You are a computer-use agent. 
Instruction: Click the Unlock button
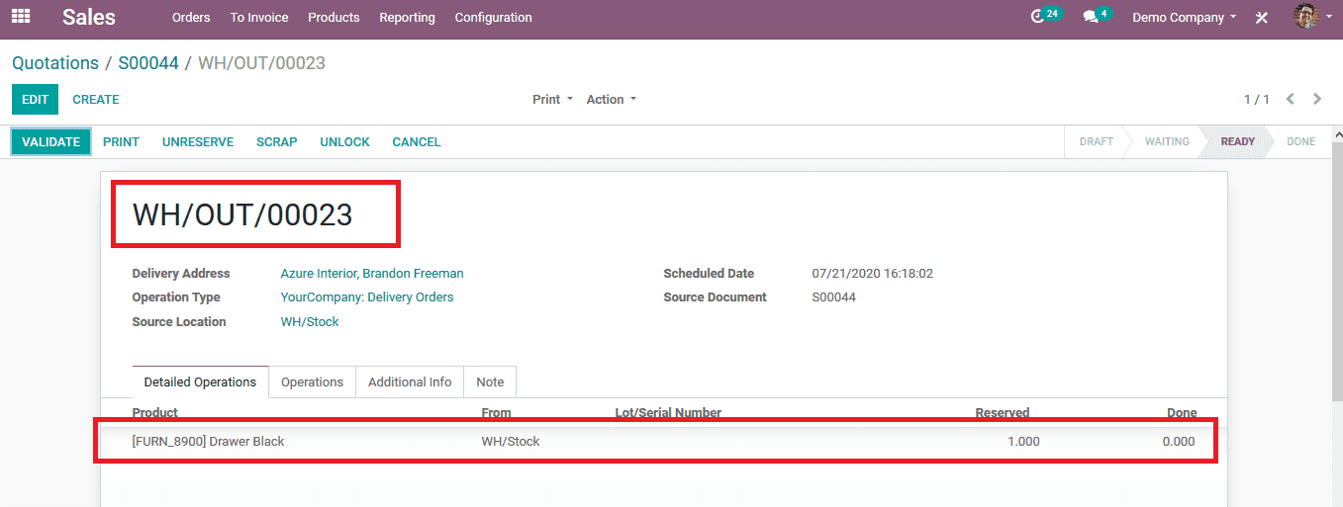point(344,142)
